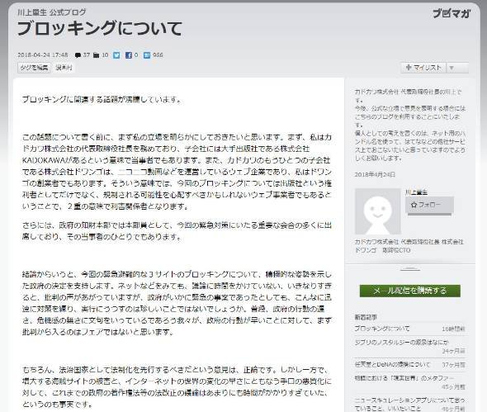The height and width of the screenshot is (412, 487).
Task: Click the Hatena count 966
Action: 158,55
